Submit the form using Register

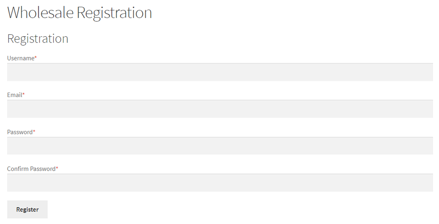[28, 209]
